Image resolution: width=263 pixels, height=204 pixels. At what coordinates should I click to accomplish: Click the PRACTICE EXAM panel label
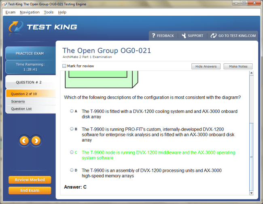click(x=30, y=54)
